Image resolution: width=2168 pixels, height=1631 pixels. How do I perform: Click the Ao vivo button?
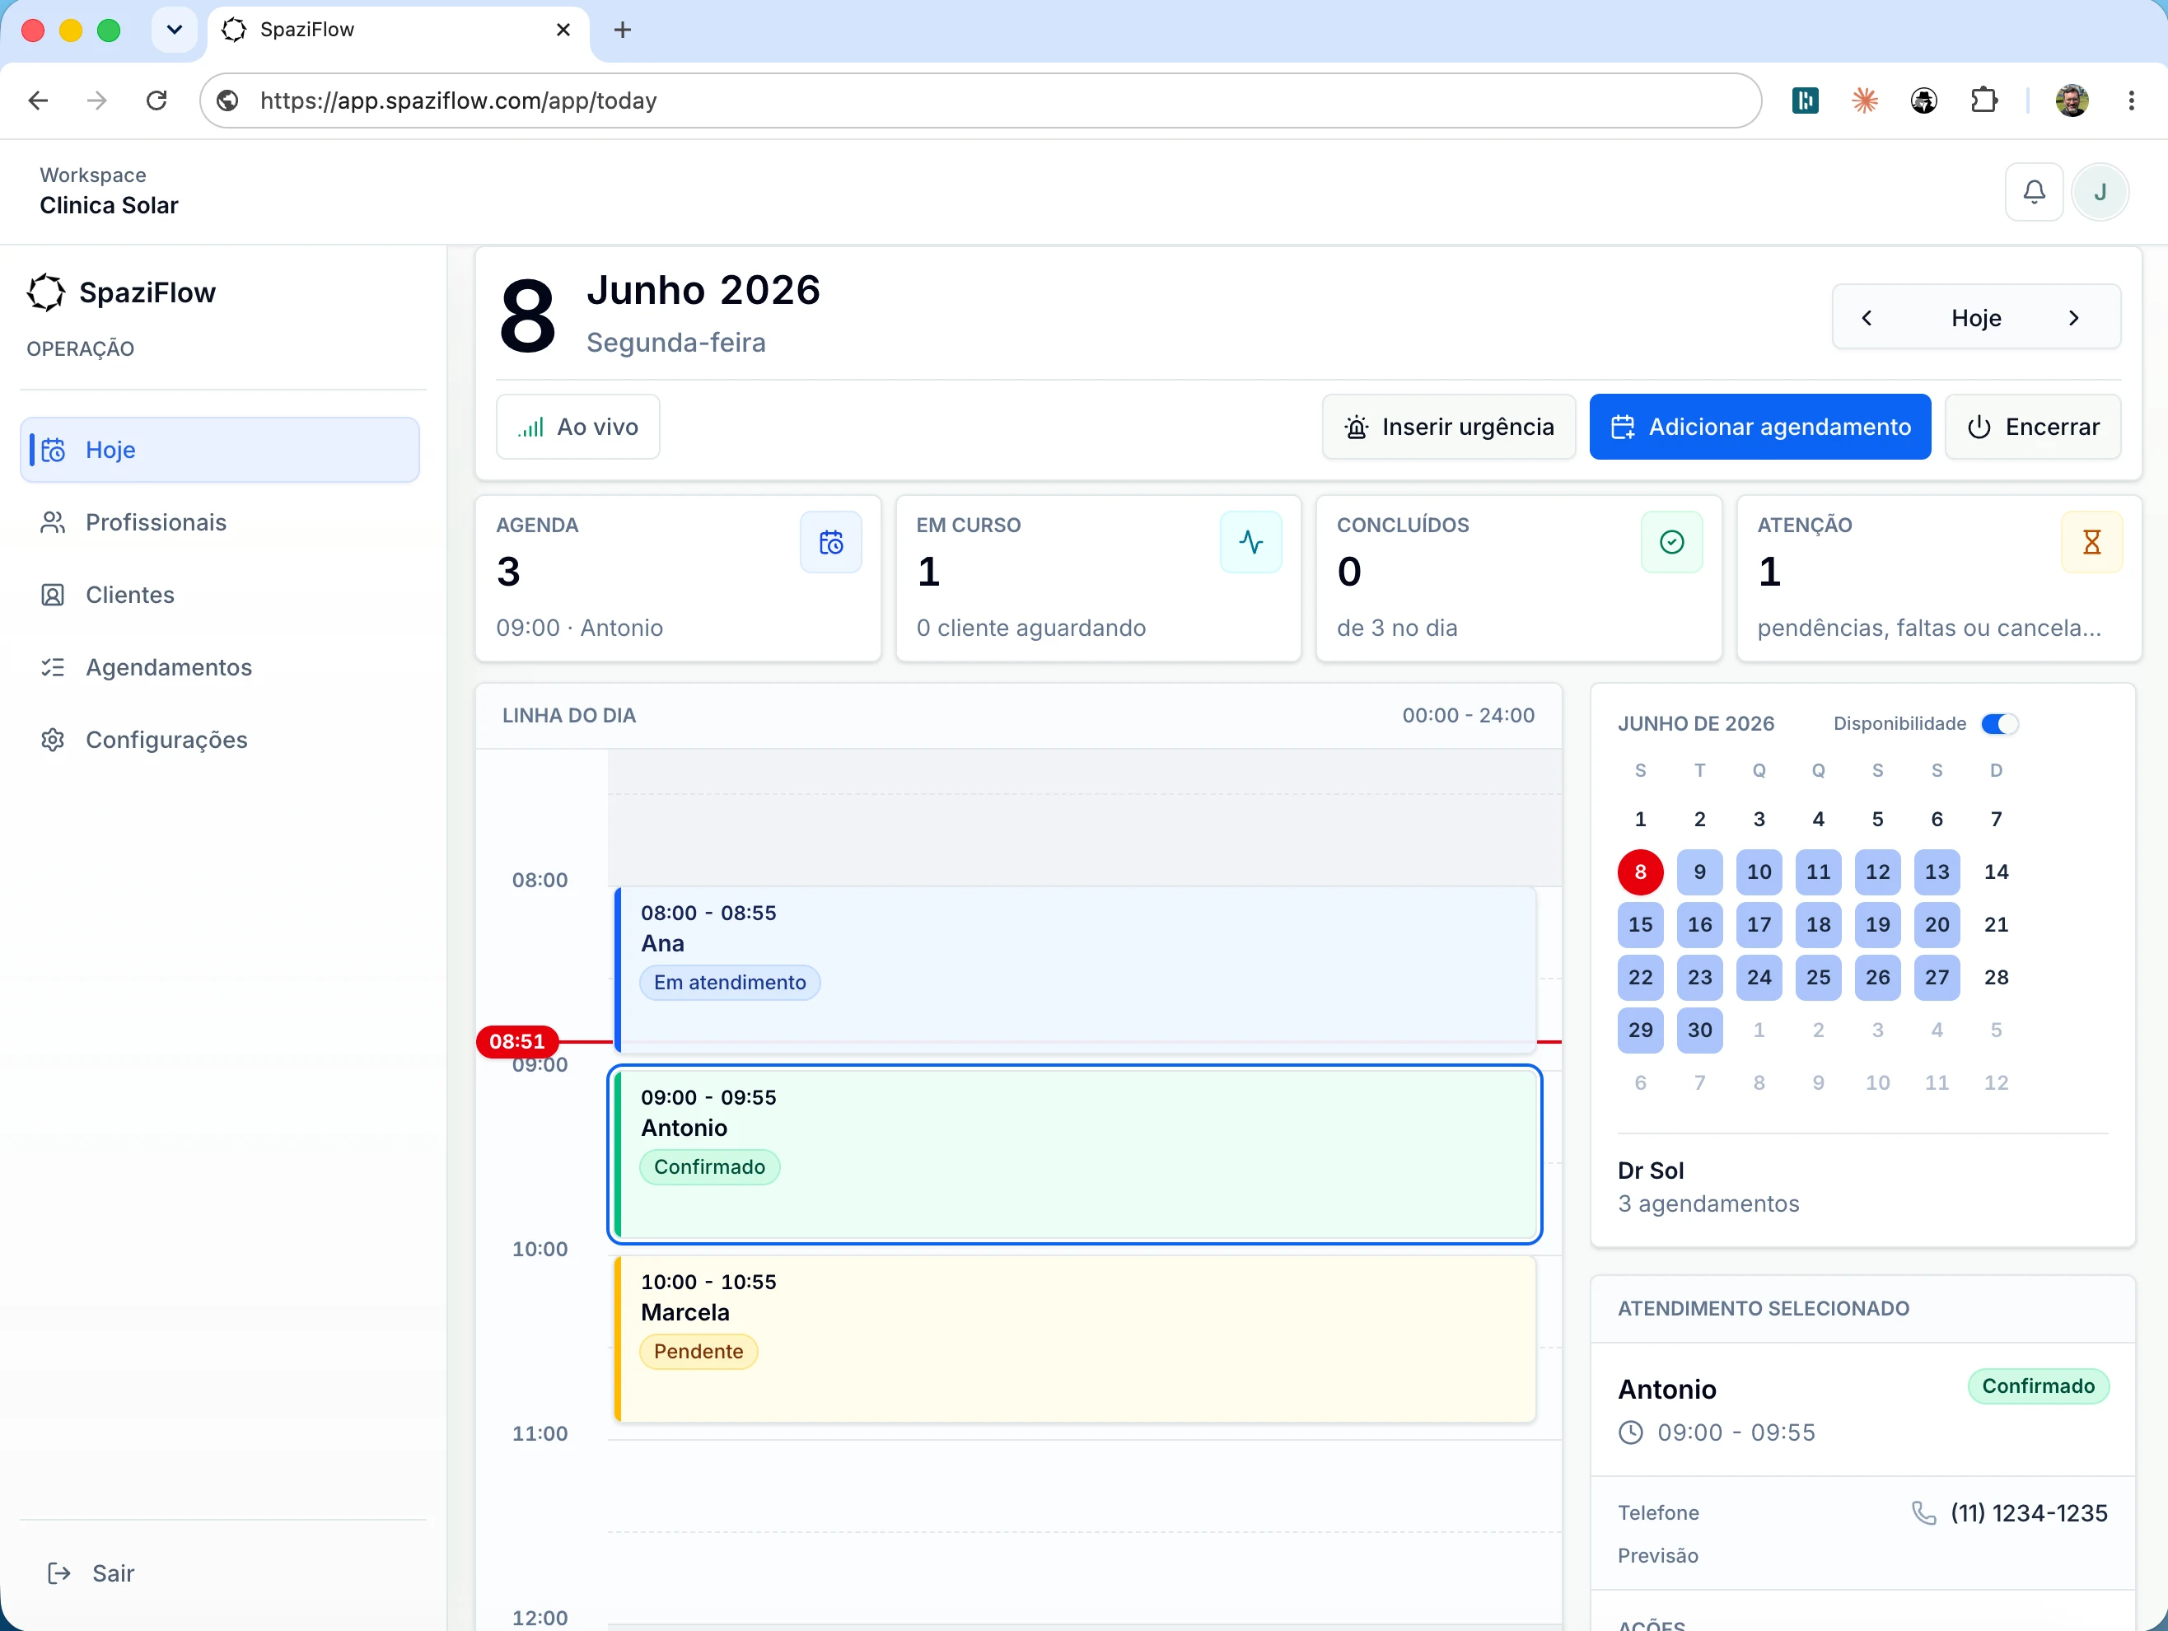point(578,427)
